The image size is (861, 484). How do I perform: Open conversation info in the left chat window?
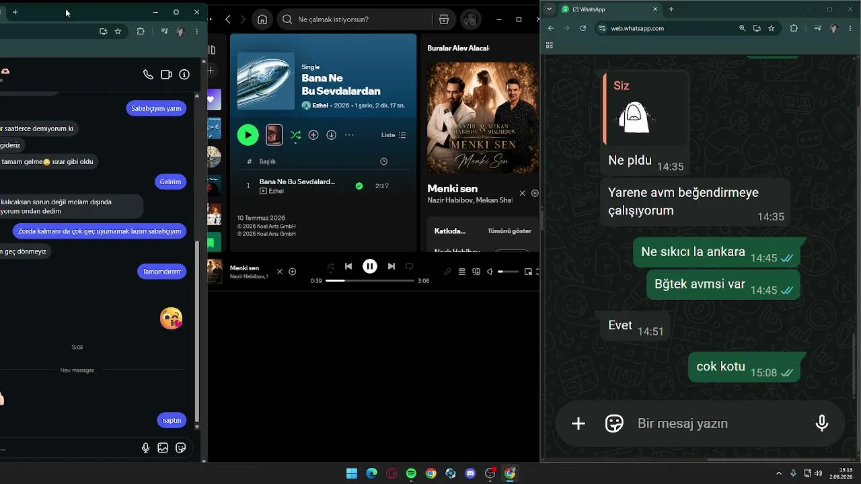tap(184, 75)
